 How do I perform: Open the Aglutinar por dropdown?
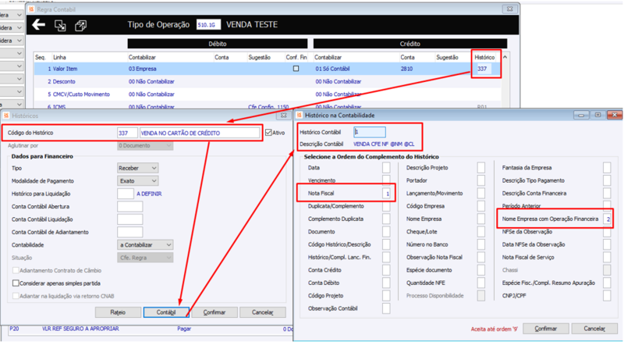145,145
